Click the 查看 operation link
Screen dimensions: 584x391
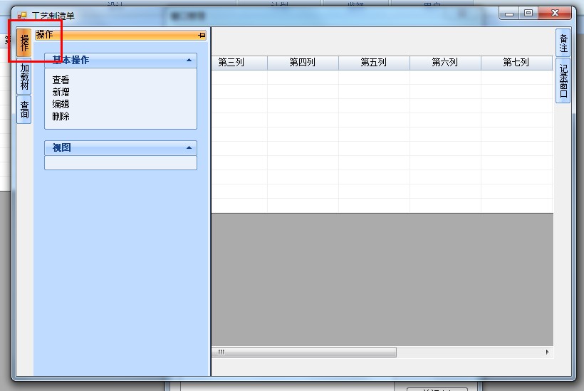pos(61,80)
